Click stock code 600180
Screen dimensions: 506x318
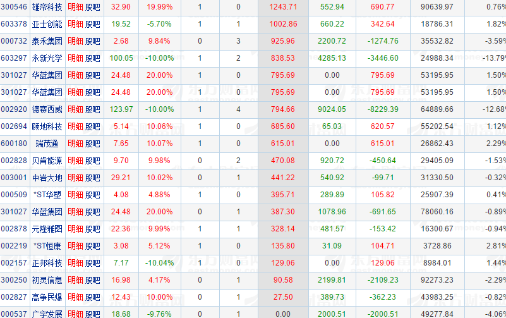[x=13, y=144]
